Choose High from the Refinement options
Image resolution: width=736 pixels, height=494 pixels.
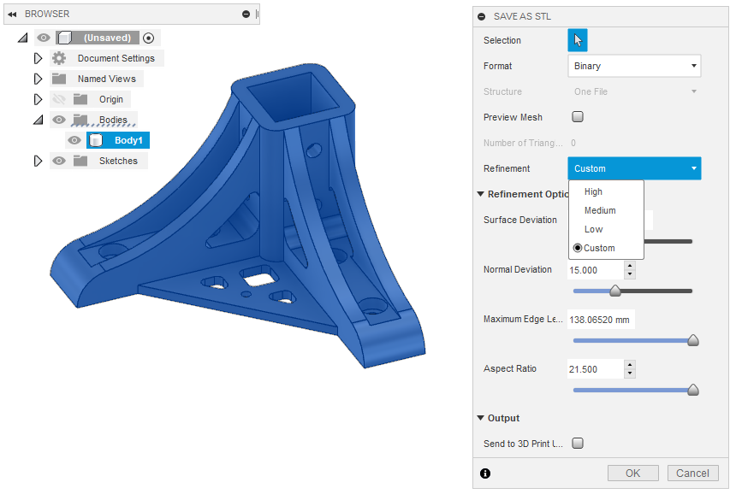point(593,191)
